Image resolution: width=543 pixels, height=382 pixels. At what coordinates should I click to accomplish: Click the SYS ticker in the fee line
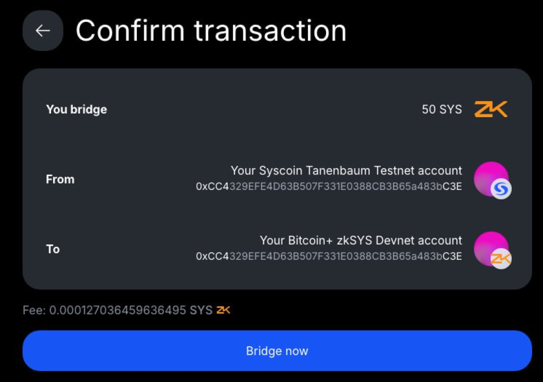[201, 310]
